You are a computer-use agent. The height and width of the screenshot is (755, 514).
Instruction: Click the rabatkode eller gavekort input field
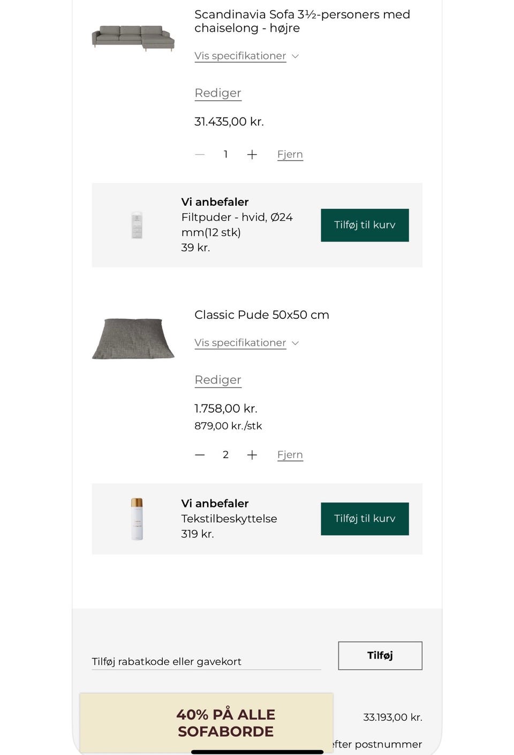pos(206,661)
